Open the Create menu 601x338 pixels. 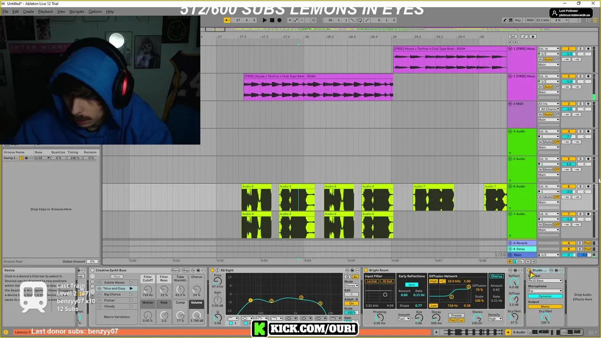pyautogui.click(x=28, y=11)
